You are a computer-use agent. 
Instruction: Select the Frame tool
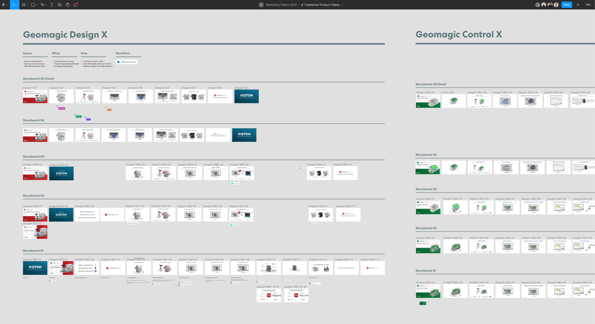[x=24, y=4]
